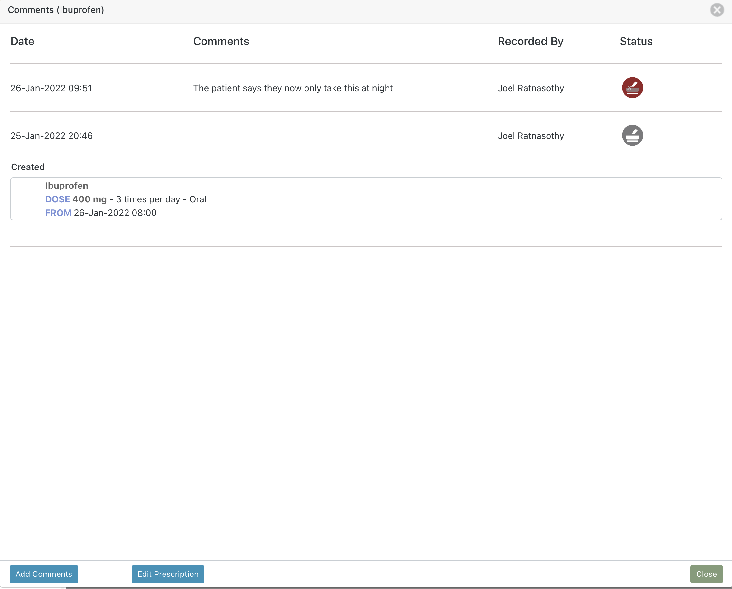Click the DOSE 400 mg line
Image resolution: width=732 pixels, height=589 pixels.
[x=126, y=199]
